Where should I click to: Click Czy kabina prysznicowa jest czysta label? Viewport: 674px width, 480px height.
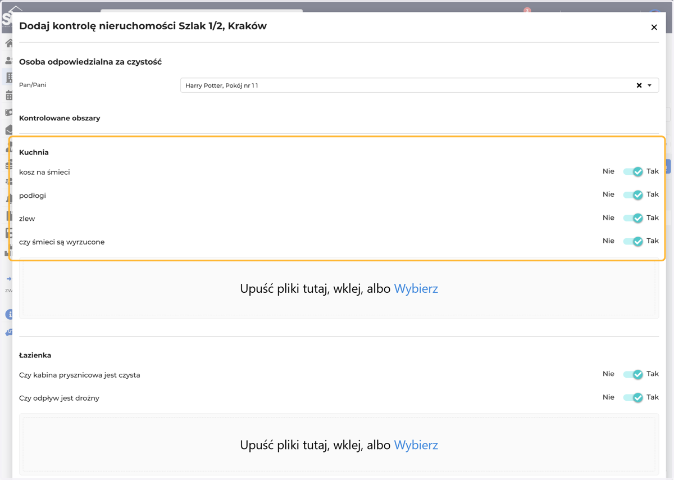click(80, 375)
